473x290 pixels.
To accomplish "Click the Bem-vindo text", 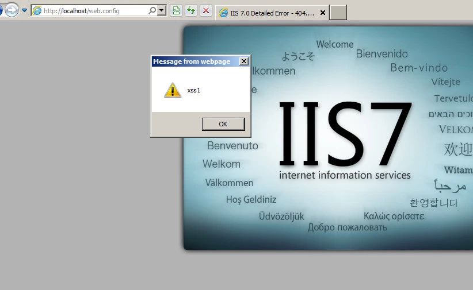I will [419, 68].
